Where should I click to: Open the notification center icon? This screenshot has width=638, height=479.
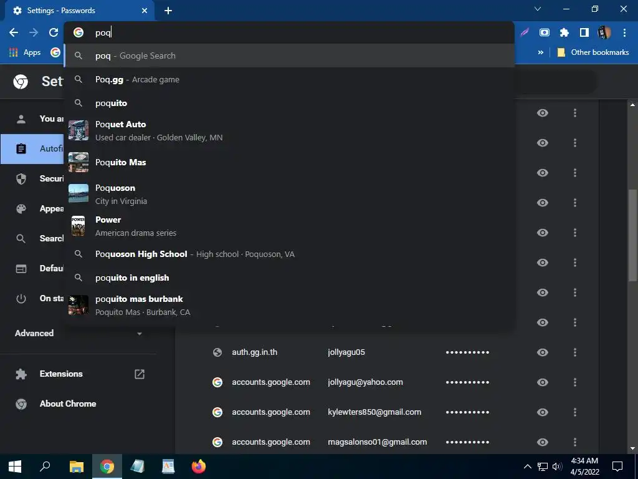617,467
